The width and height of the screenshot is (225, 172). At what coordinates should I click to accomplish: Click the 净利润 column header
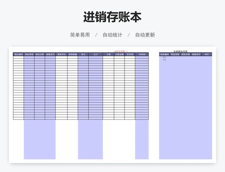[142, 54]
